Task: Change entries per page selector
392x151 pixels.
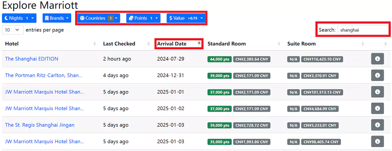Action: pyautogui.click(x=13, y=30)
